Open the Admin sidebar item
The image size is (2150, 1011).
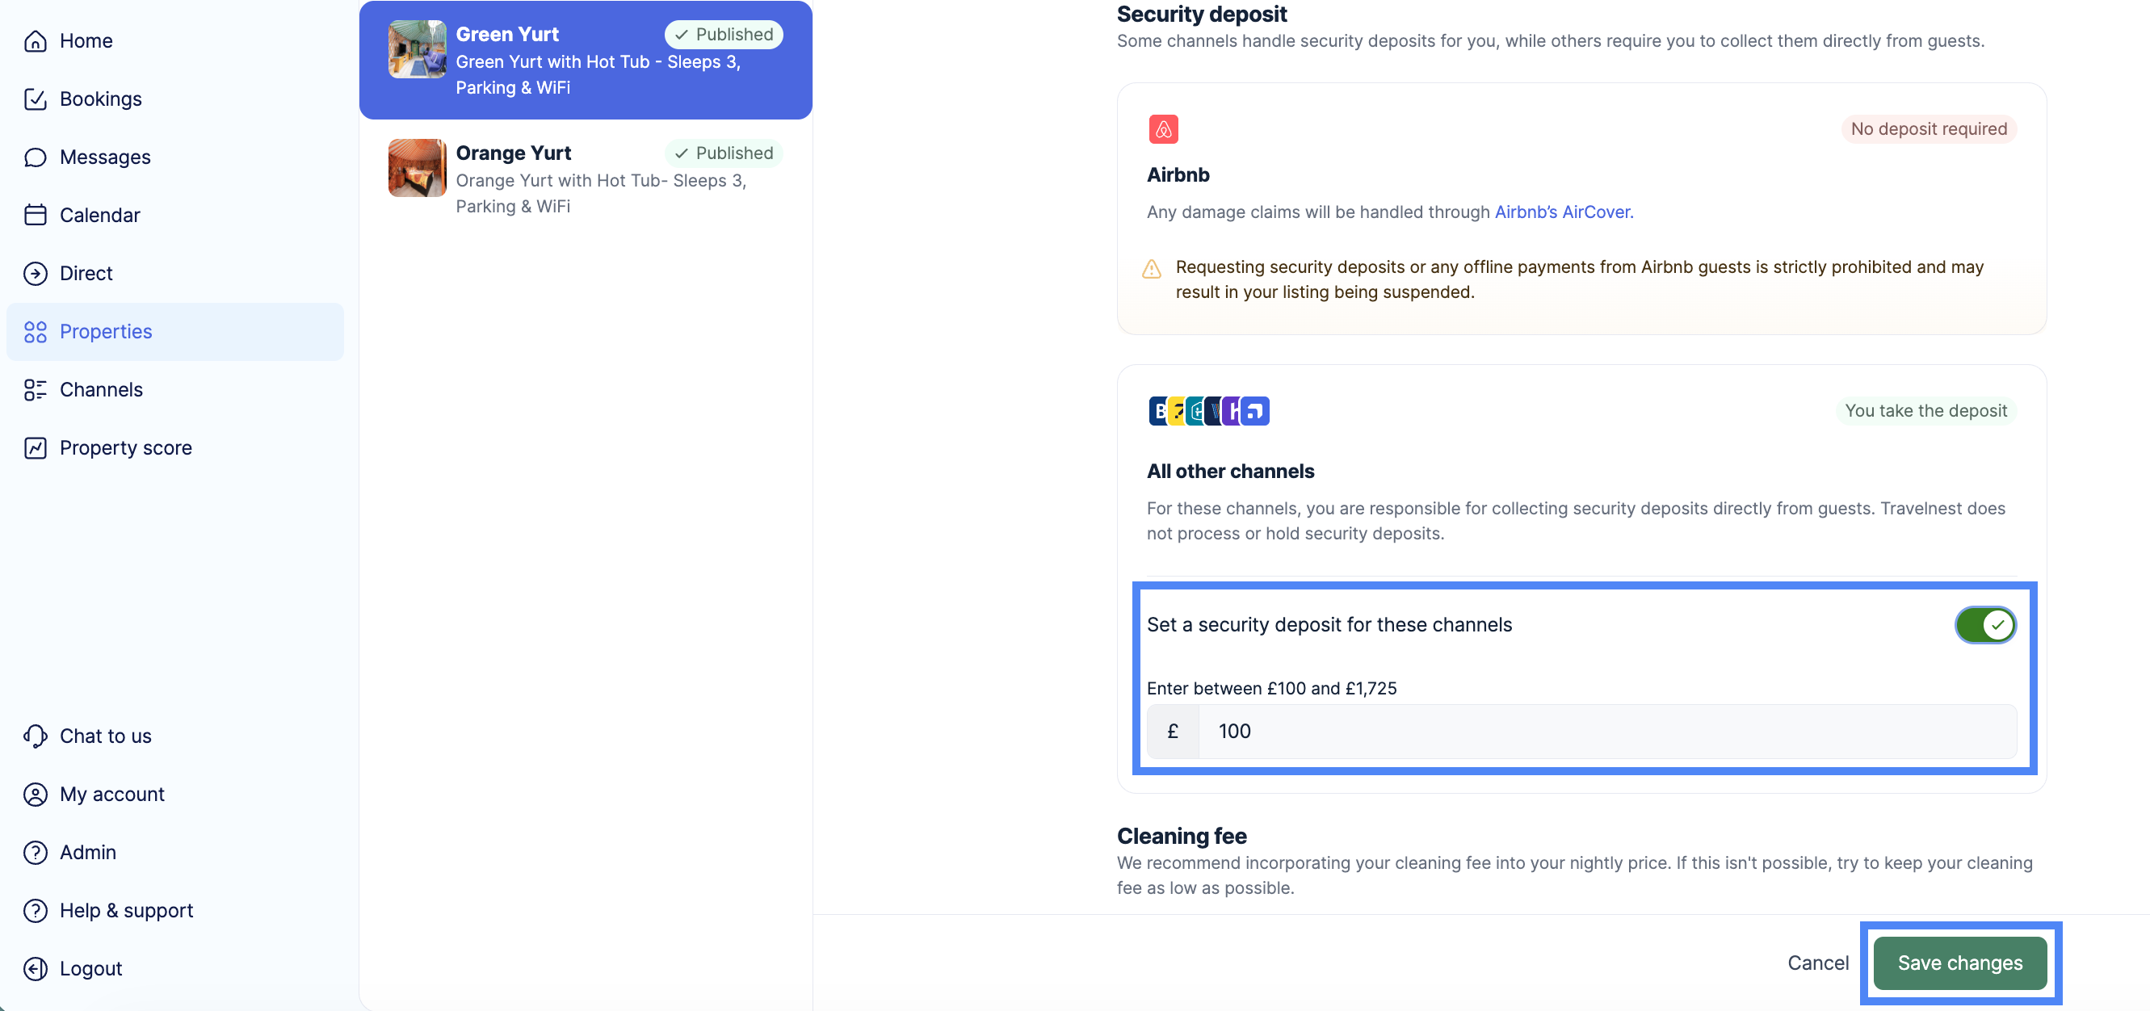click(x=88, y=853)
